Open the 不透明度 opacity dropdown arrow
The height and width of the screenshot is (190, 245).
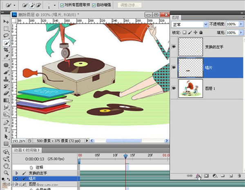(x=240, y=25)
